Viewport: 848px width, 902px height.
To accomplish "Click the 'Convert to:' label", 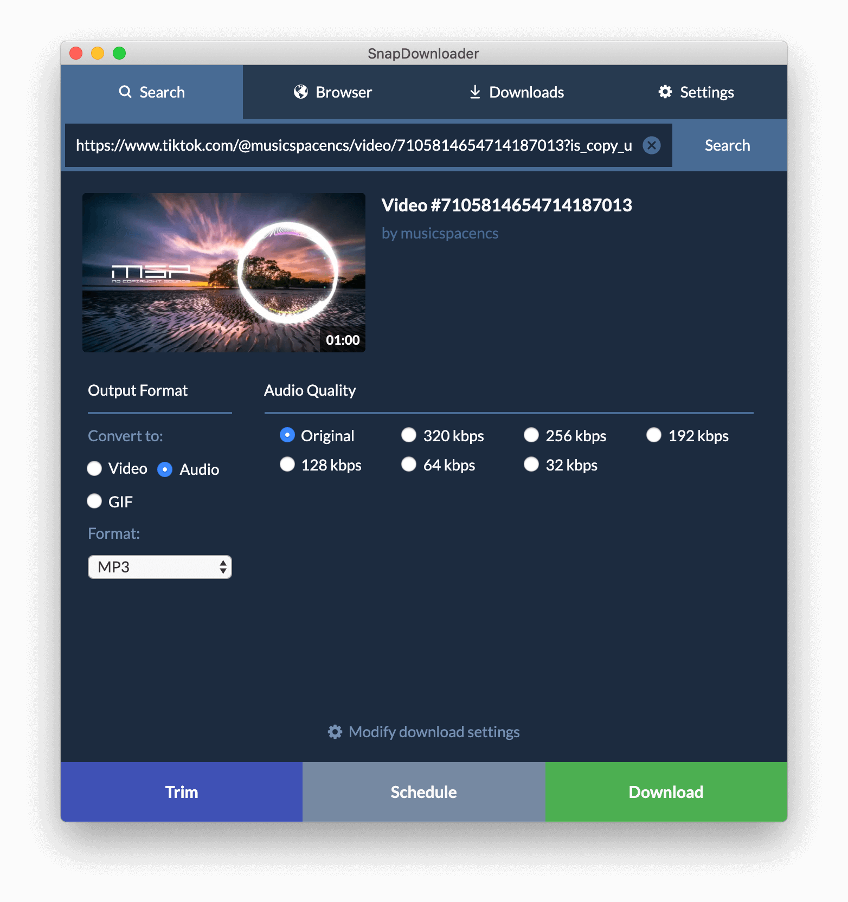I will pos(125,436).
